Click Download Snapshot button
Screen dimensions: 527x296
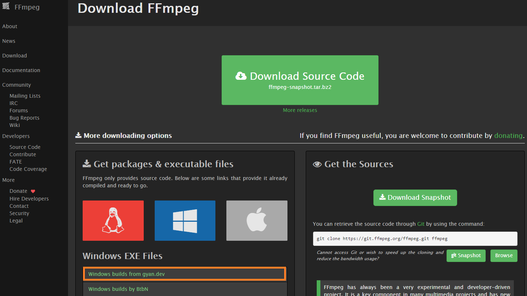(x=415, y=198)
